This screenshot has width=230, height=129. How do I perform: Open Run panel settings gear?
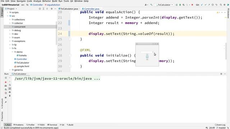tap(221, 74)
